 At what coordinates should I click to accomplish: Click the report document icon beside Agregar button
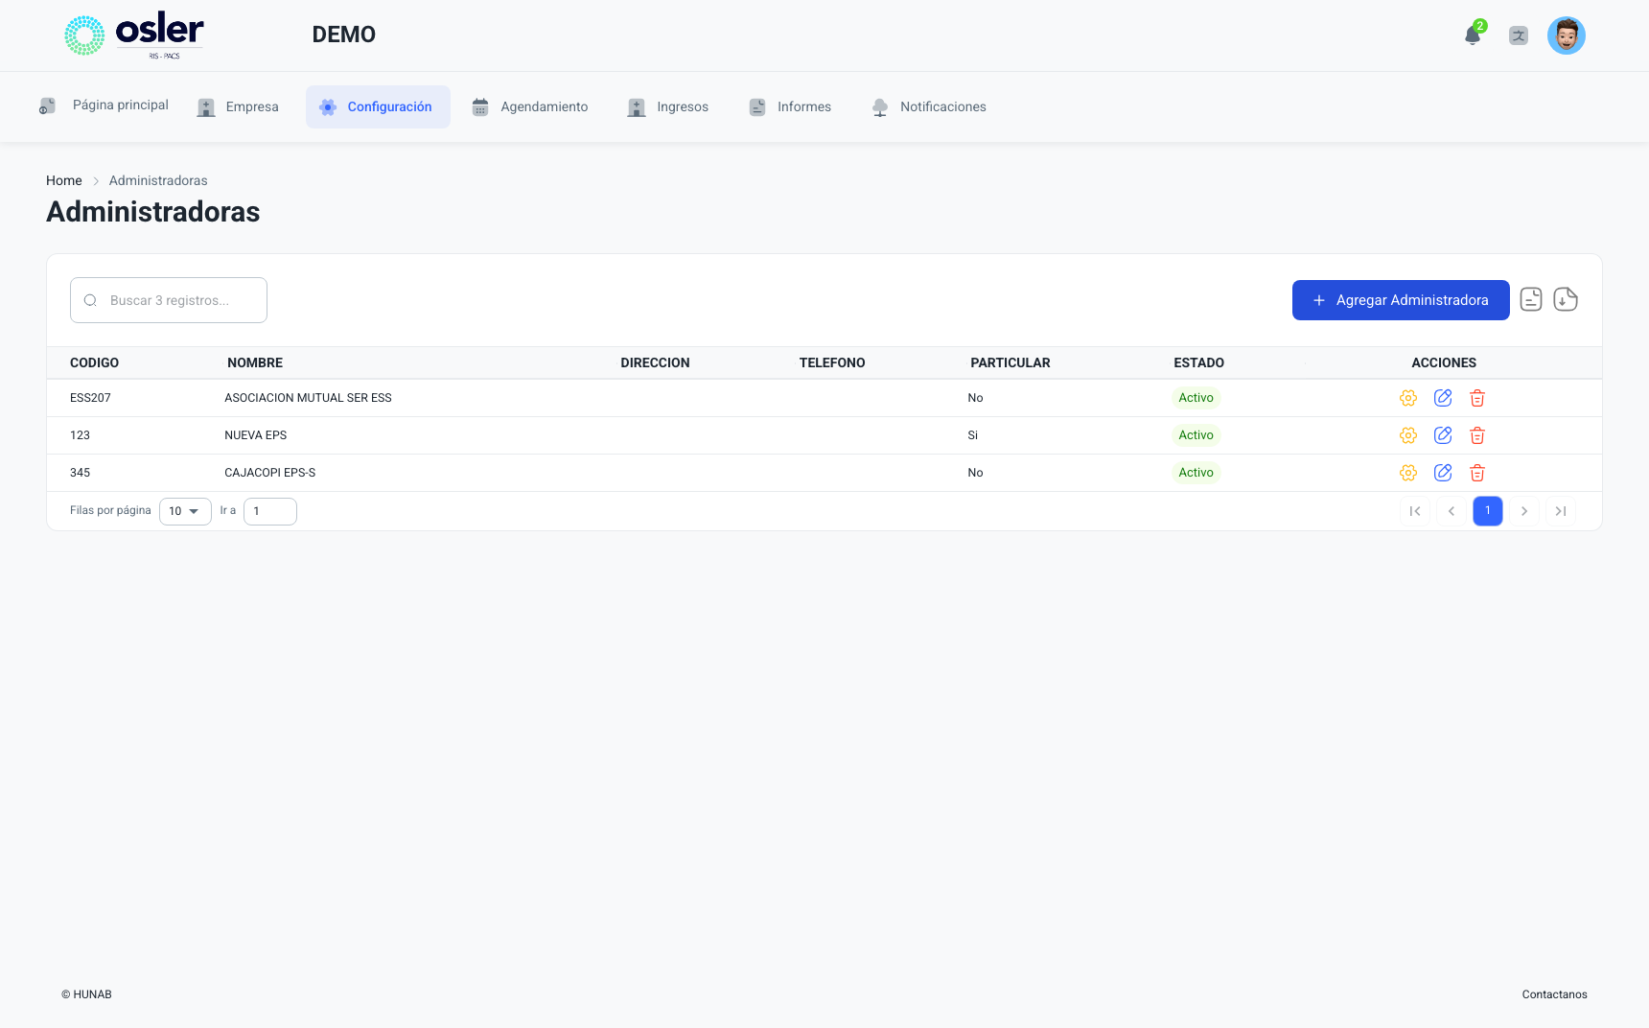(x=1531, y=300)
